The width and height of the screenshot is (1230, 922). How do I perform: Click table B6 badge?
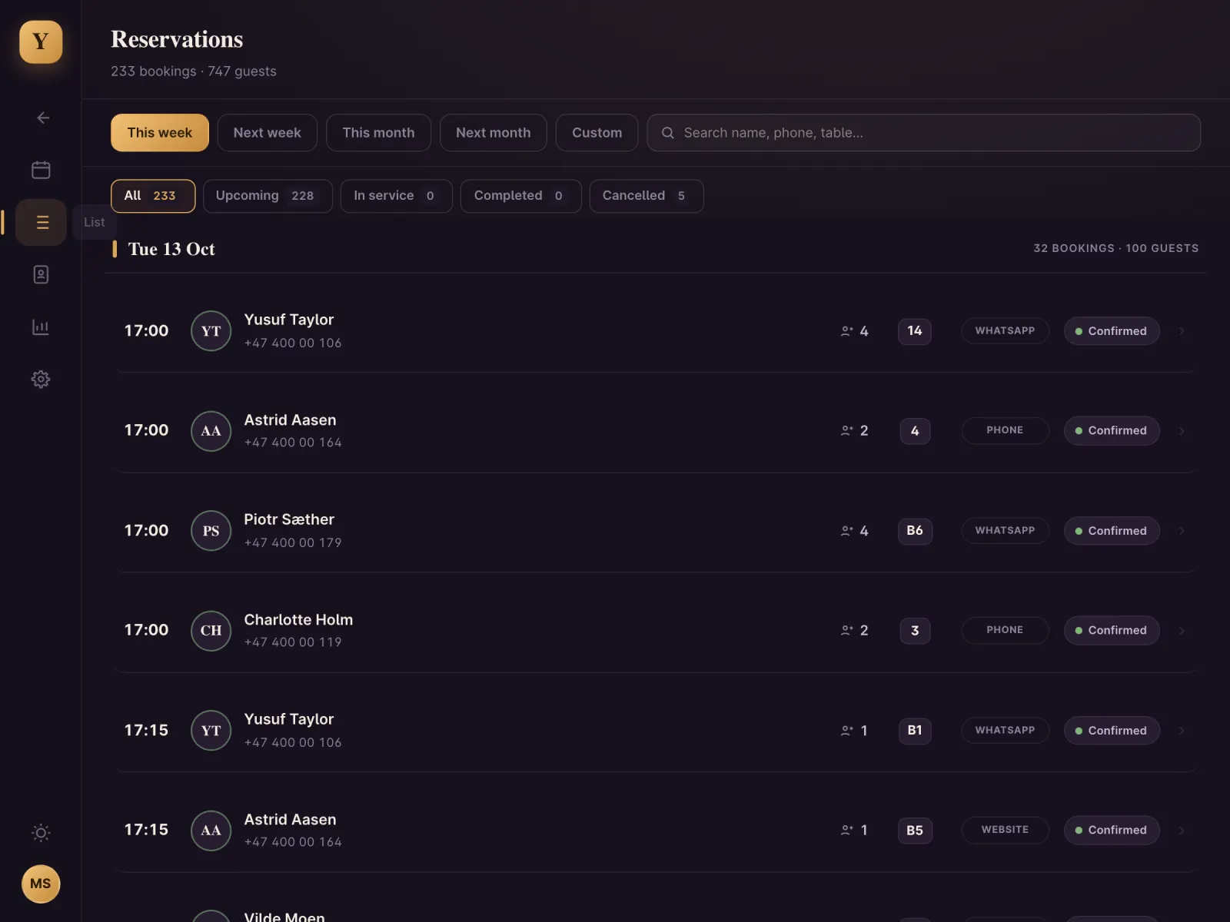pyautogui.click(x=915, y=531)
